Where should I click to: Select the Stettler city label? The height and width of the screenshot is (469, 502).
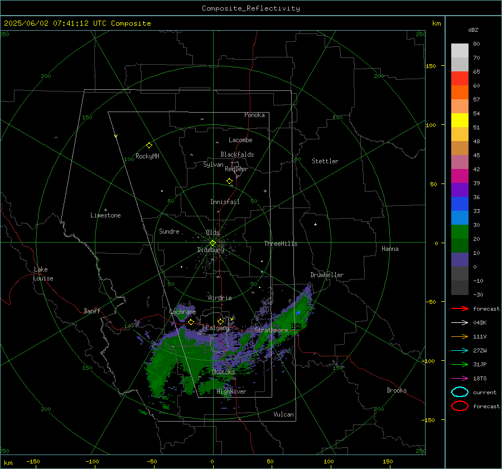click(x=325, y=161)
